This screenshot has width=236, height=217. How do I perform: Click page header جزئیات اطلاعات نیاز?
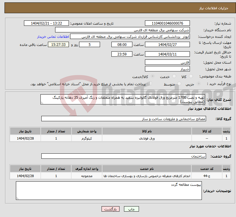point(214,8)
